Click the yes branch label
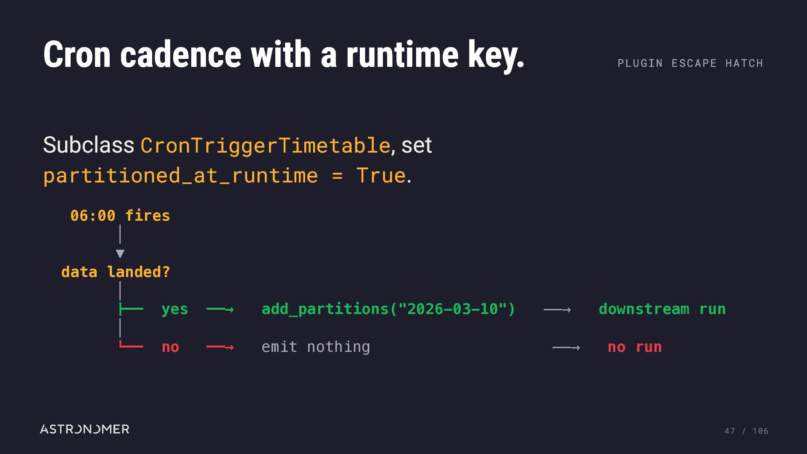The width and height of the screenshot is (807, 454). pyautogui.click(x=175, y=309)
